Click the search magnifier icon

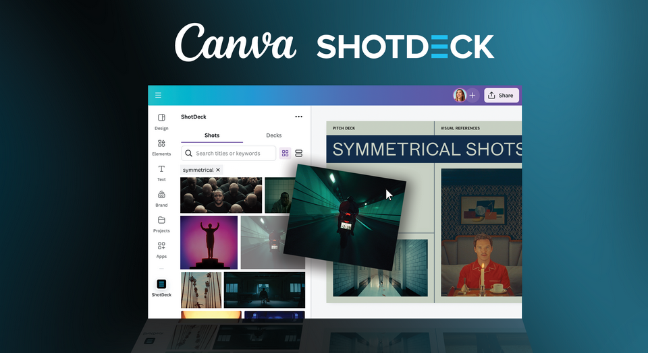[188, 154]
